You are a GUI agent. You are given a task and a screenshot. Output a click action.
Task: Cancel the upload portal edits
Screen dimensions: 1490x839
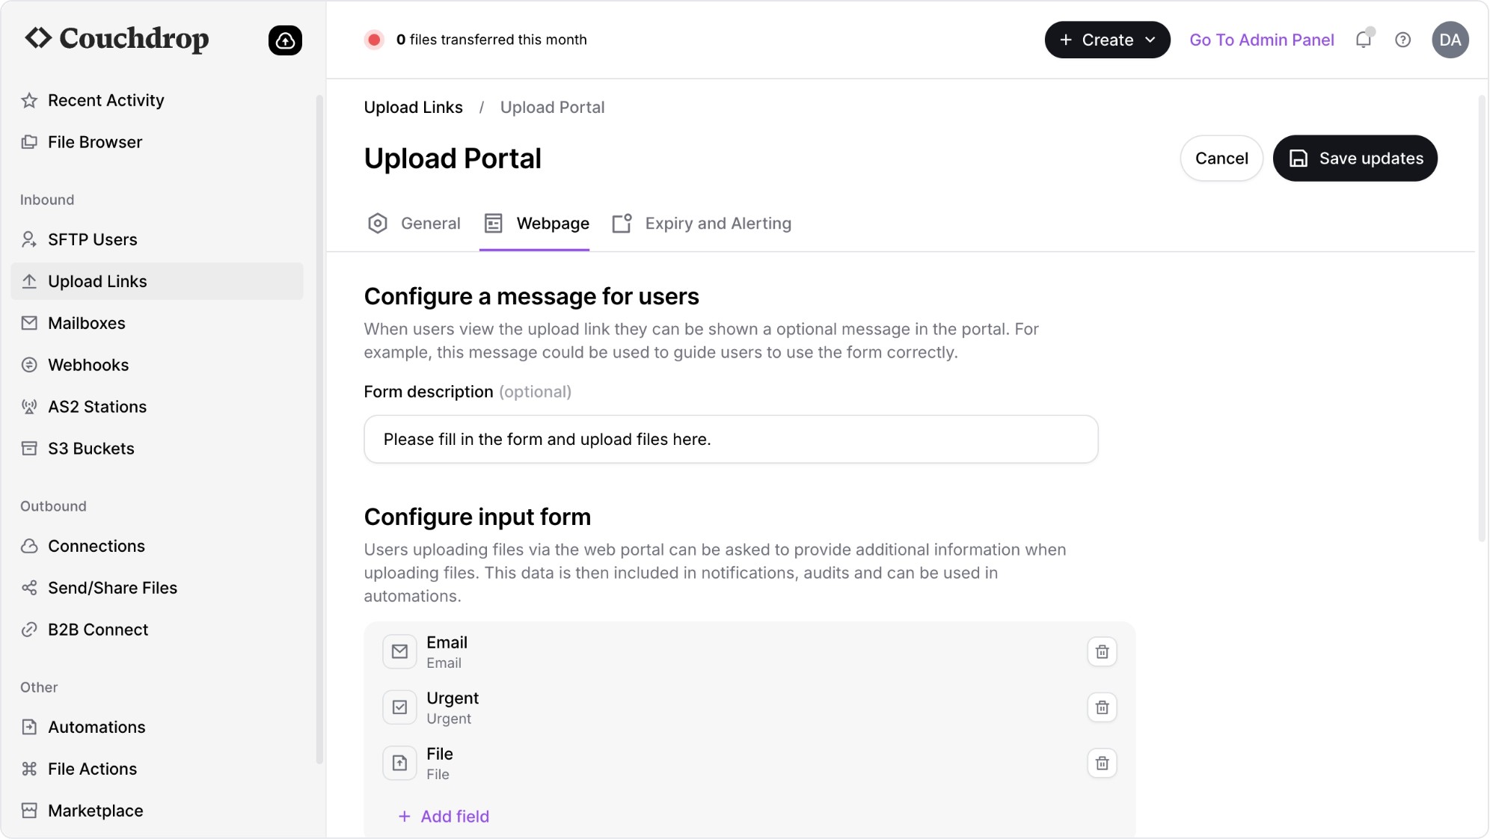(1221, 159)
